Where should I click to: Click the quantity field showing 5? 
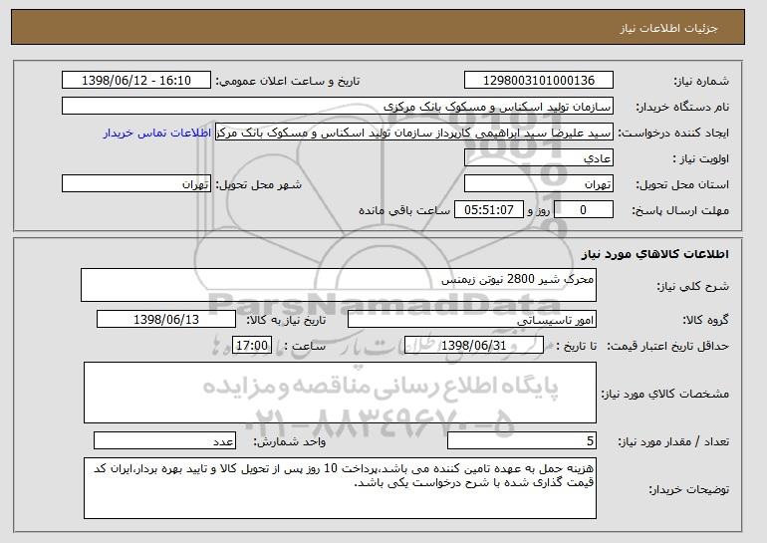point(522,440)
